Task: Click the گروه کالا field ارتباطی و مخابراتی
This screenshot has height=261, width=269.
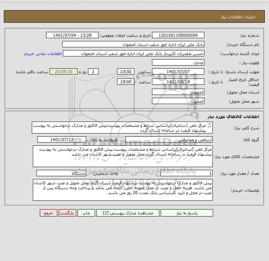Action: pyautogui.click(x=169, y=139)
